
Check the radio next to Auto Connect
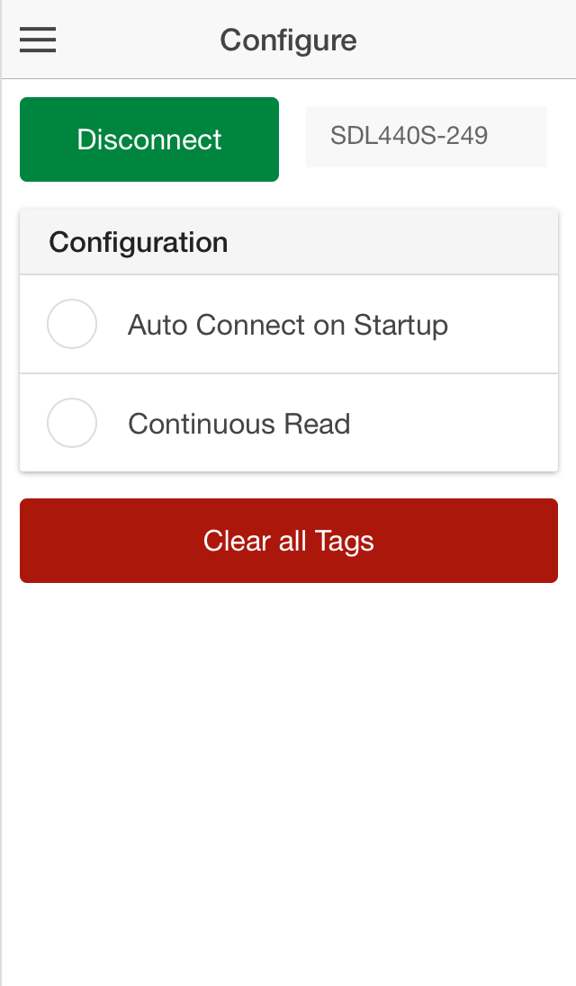pos(72,324)
